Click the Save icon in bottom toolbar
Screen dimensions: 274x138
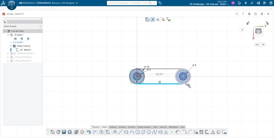[64, 132]
